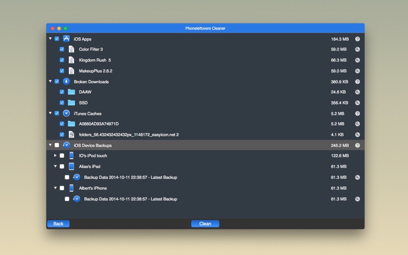408x255 pixels.
Task: Click the 184.3 MB size value
Action: 340,39
